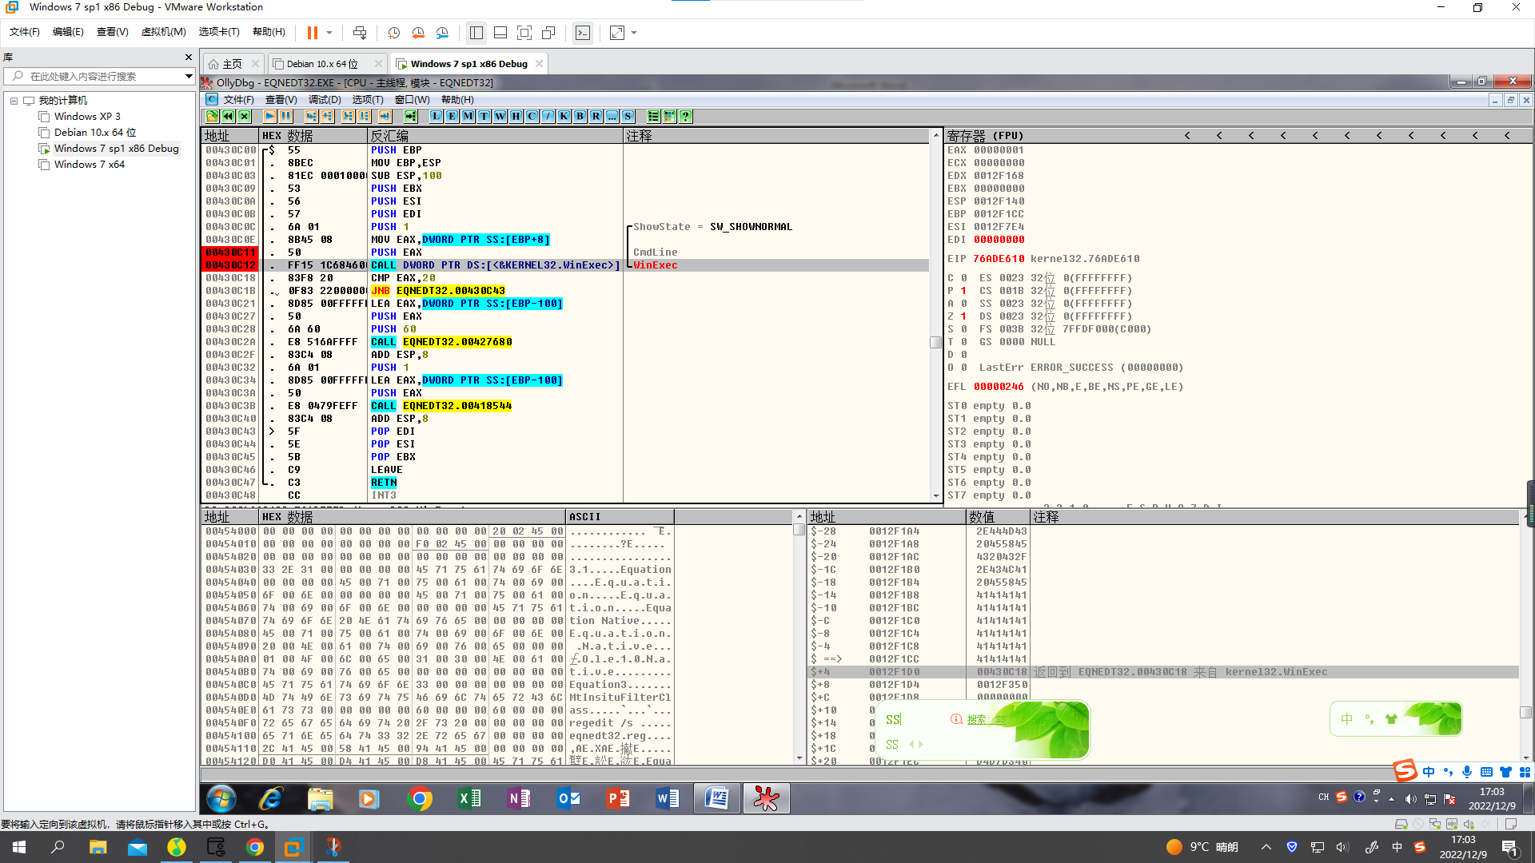Collapse the 我的计算机 tree node
Image resolution: width=1535 pixels, height=863 pixels.
click(x=14, y=101)
